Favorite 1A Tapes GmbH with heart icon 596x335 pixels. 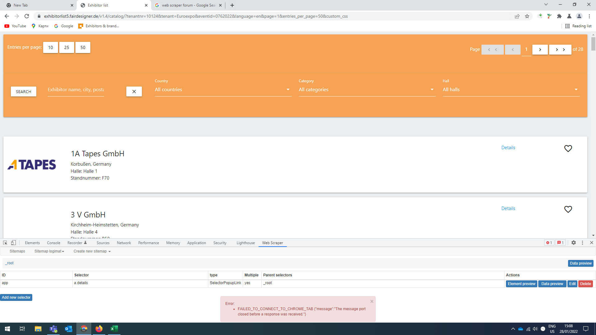pyautogui.click(x=568, y=149)
